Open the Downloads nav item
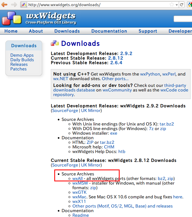This screenshot has height=217, width=192. tap(67, 31)
